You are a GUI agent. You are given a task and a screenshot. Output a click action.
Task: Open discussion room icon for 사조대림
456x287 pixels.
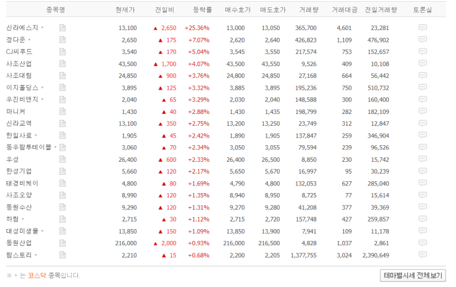[422, 76]
